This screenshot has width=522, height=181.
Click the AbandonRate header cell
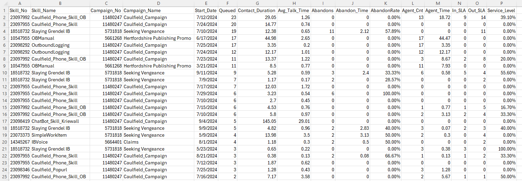(385, 10)
